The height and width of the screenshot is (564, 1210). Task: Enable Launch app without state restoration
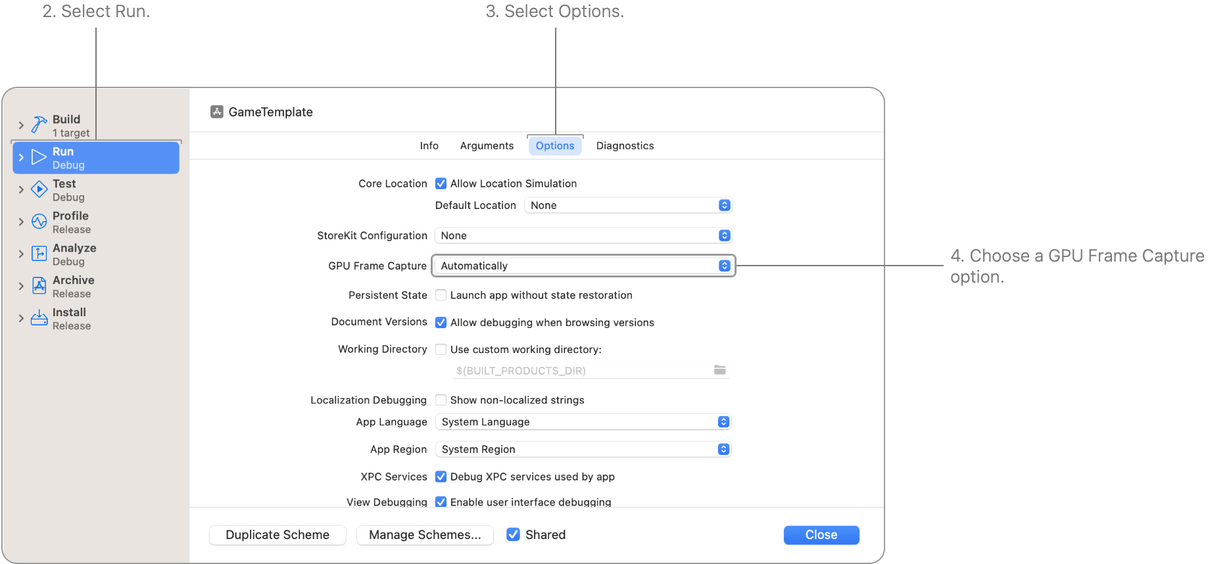(x=441, y=294)
